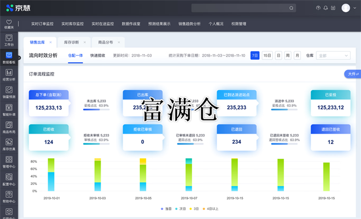
Task: Close the 销售出库 tab
Action: (x=51, y=42)
